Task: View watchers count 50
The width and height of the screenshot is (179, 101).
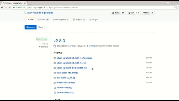Action: 123,13
